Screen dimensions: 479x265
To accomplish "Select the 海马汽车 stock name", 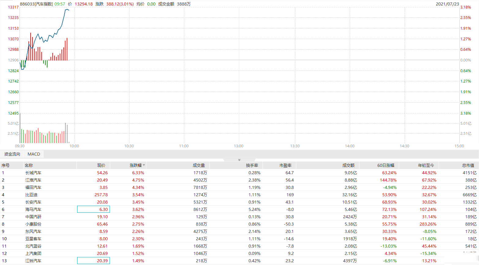I will pos(33,209).
